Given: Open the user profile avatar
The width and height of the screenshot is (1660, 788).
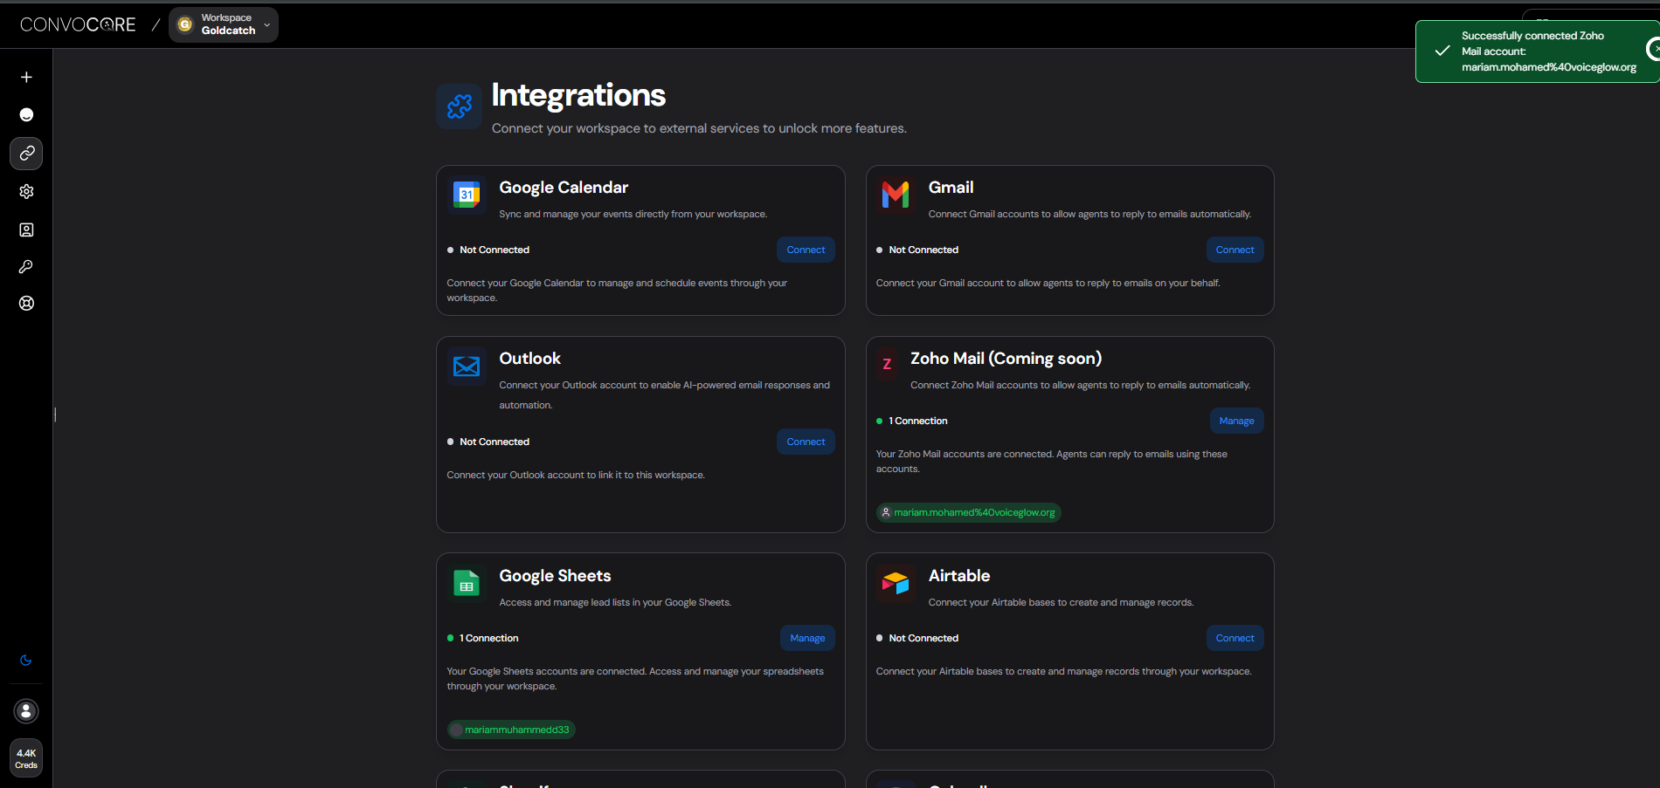Looking at the screenshot, I should 26,711.
